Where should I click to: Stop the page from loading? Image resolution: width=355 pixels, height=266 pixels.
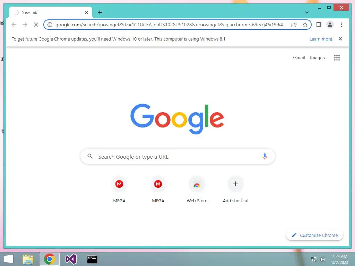coord(36,25)
